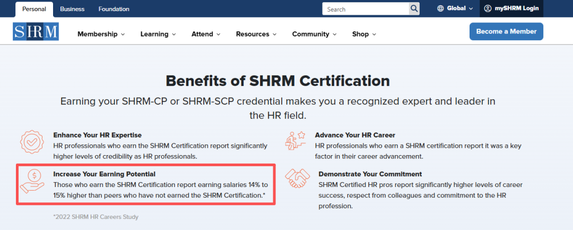The width and height of the screenshot is (573, 230).
Task: Expand the Learning menu
Action: pyautogui.click(x=158, y=34)
